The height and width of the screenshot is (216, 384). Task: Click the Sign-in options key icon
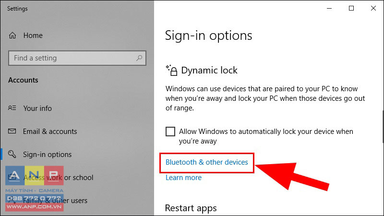(x=12, y=154)
